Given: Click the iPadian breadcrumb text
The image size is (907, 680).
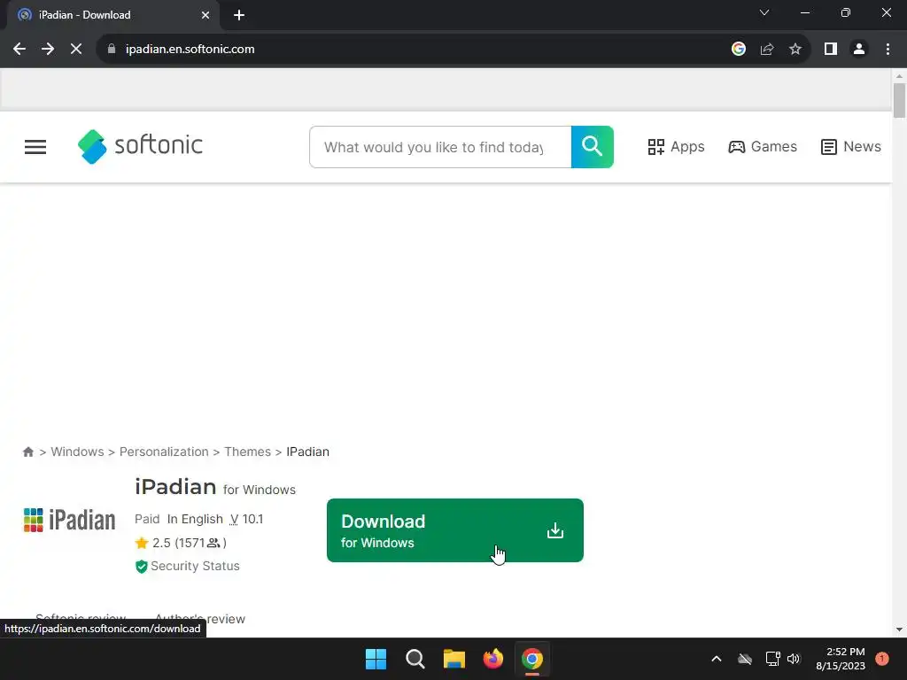Looking at the screenshot, I should (x=307, y=452).
